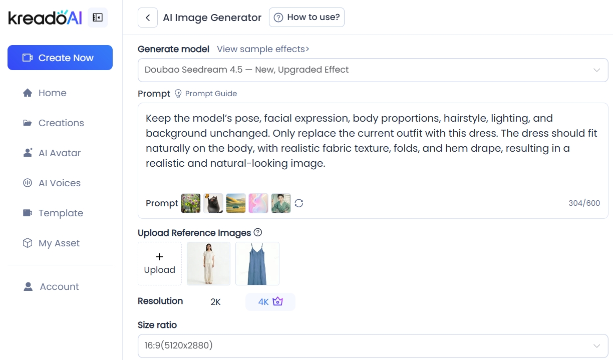613x360 pixels.
Task: Collapse the sidebar with the panel icon
Action: (x=98, y=18)
